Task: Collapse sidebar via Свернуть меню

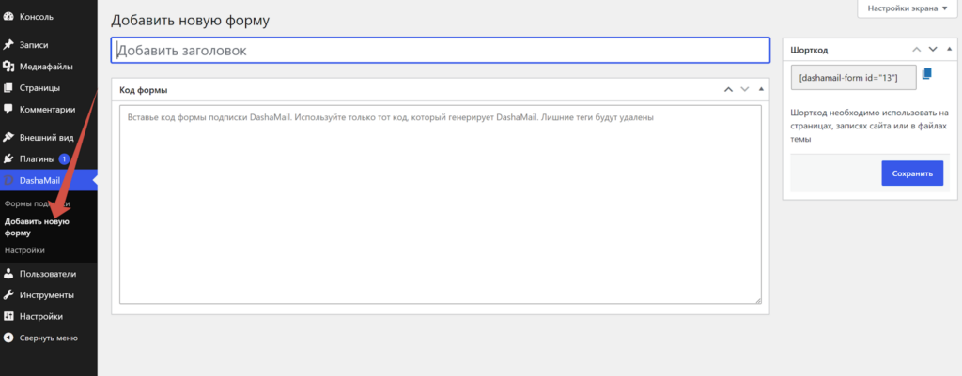Action: [49, 338]
